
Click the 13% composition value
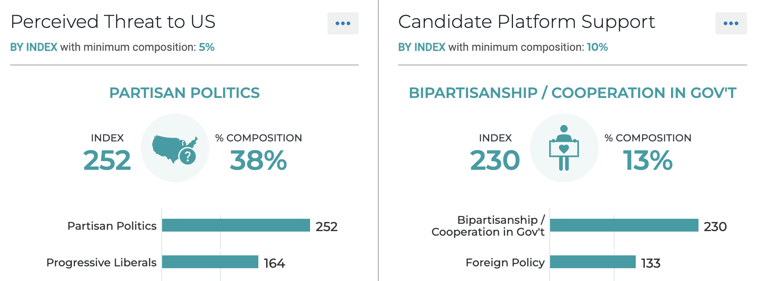click(x=648, y=161)
